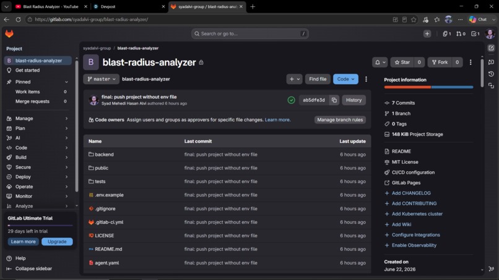Focus the Search or go to field
The image size is (499, 280).
[x=250, y=34]
